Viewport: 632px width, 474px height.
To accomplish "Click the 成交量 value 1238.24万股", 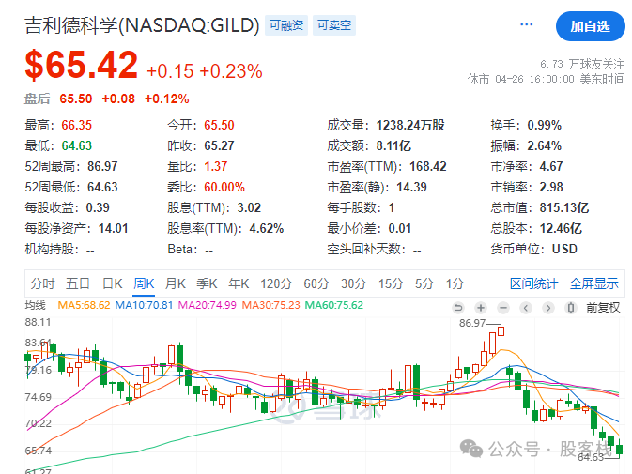I will [x=410, y=125].
